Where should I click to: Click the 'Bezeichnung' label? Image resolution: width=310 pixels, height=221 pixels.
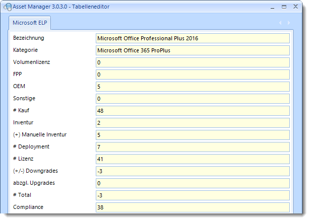(29, 38)
